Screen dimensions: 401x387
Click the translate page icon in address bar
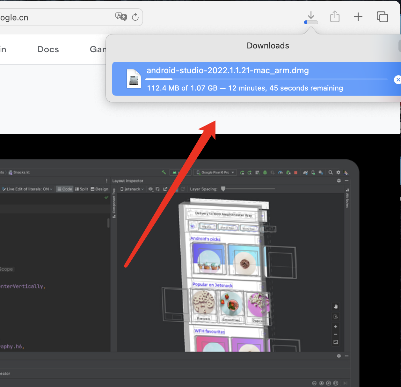(121, 17)
